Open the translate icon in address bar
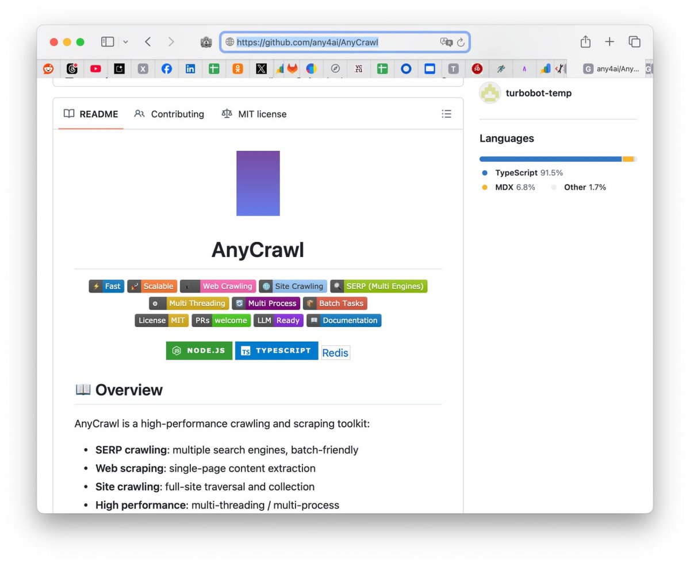This screenshot has width=690, height=562. (446, 42)
